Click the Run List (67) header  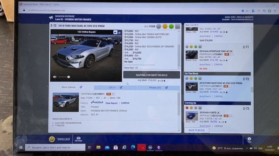pos(192,25)
